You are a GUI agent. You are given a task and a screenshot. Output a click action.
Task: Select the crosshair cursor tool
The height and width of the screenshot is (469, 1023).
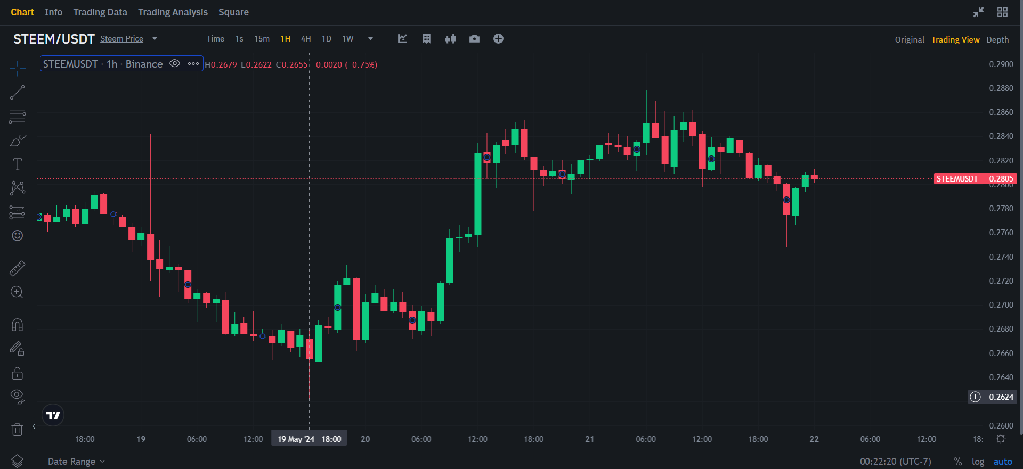click(17, 68)
